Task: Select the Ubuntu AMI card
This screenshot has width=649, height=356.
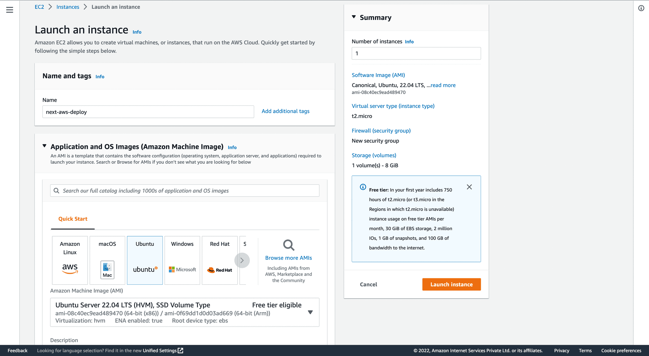Action: (145, 260)
